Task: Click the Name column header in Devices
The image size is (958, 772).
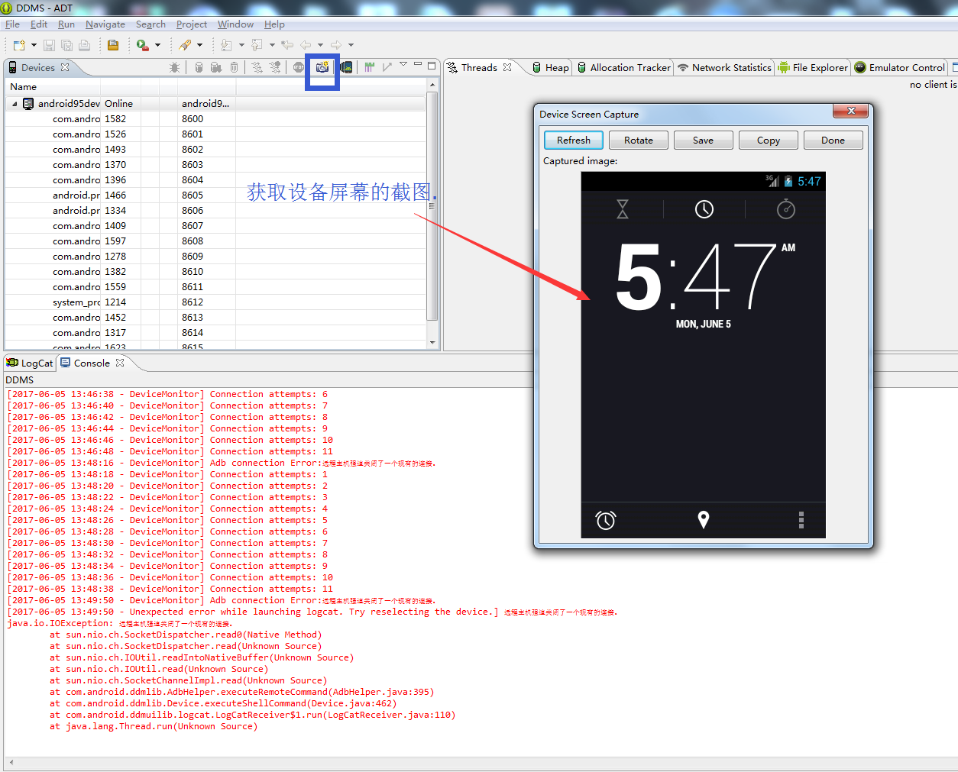Action: tap(53, 87)
